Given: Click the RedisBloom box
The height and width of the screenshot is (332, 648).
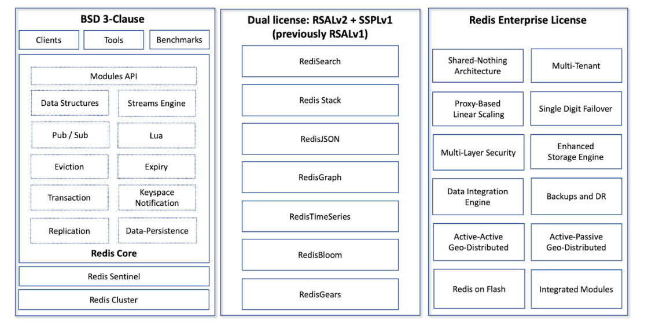Looking at the screenshot, I should [x=321, y=254].
